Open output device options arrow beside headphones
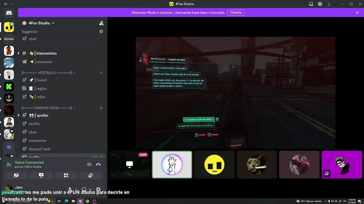This screenshot has height=204, width=364. click(90, 189)
